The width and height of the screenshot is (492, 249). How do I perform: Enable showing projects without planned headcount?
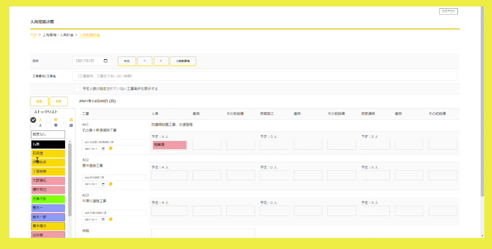click(x=77, y=89)
